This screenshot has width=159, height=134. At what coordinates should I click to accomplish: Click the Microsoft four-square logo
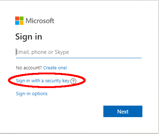tap(19, 21)
